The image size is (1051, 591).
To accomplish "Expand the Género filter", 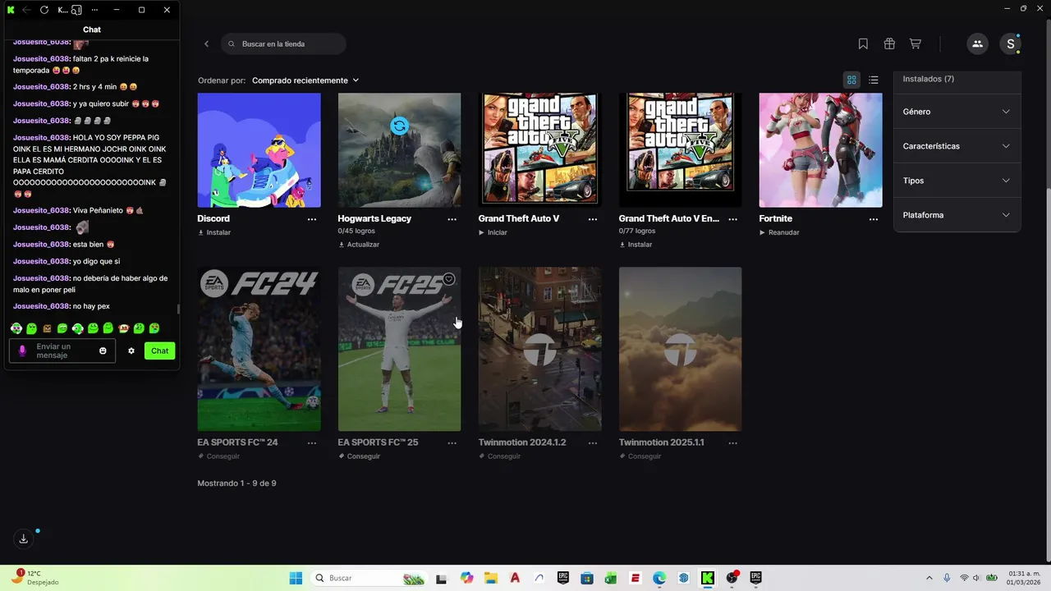I will (957, 112).
